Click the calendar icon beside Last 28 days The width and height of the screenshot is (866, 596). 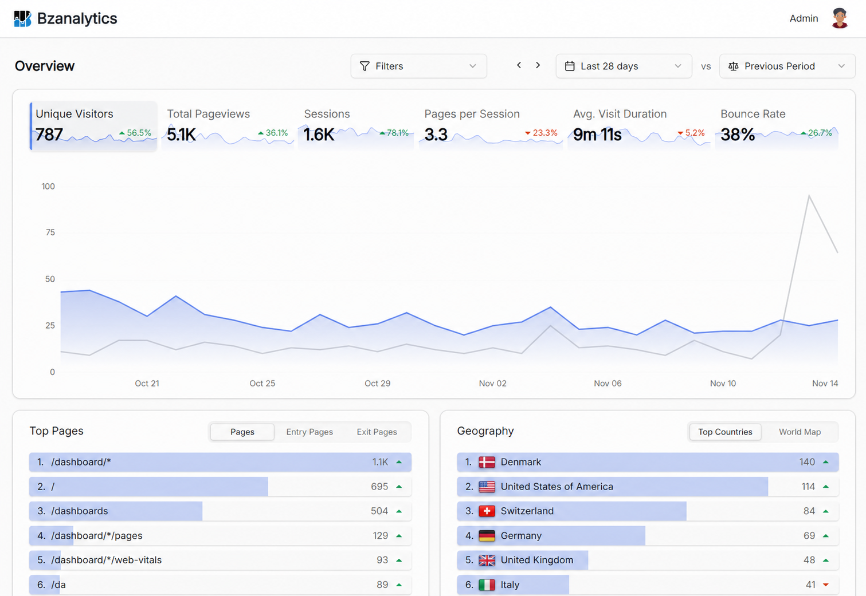point(570,66)
